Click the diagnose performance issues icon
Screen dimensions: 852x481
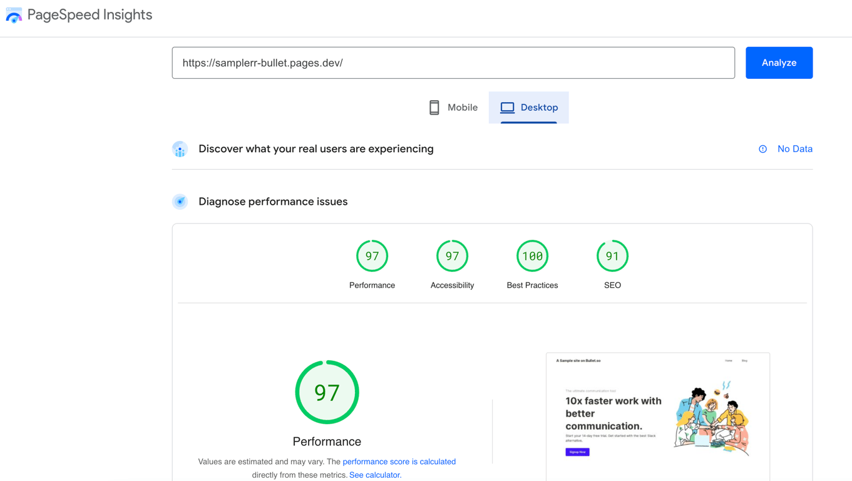tap(180, 202)
